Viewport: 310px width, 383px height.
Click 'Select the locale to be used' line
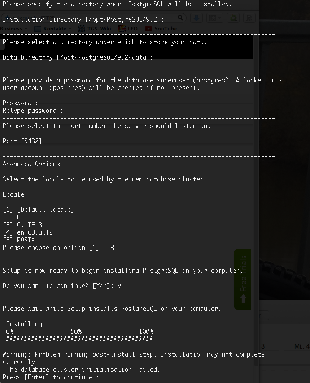[x=105, y=179]
